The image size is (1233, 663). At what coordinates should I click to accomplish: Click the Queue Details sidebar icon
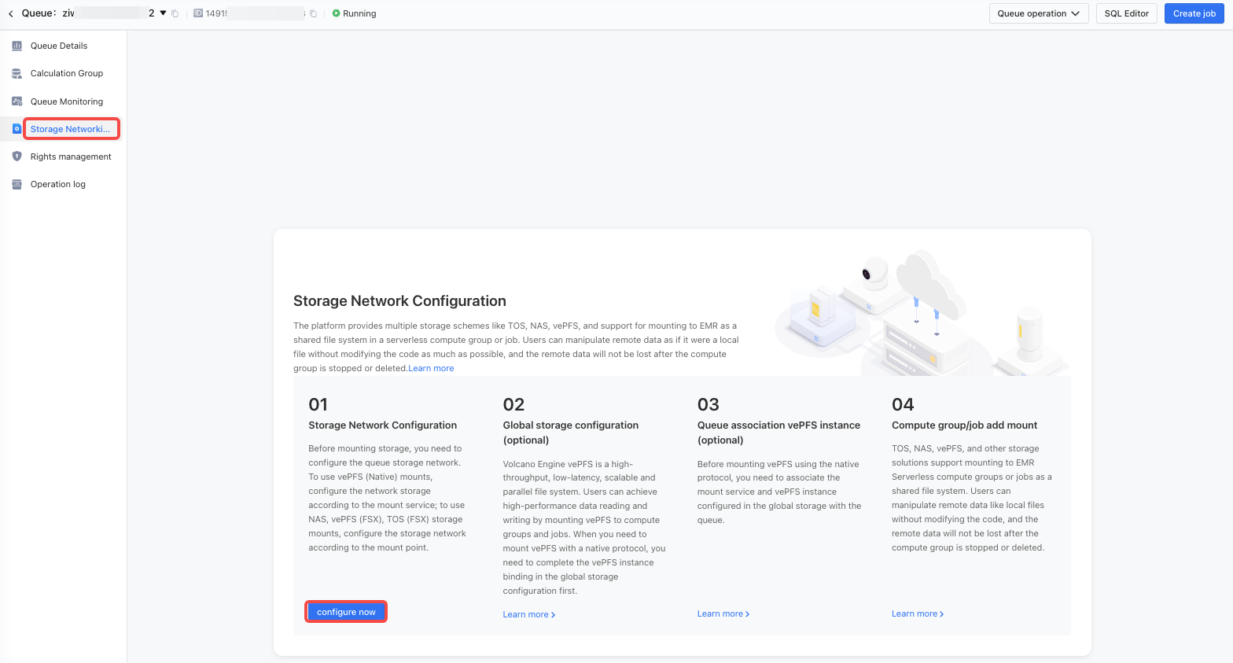(17, 46)
